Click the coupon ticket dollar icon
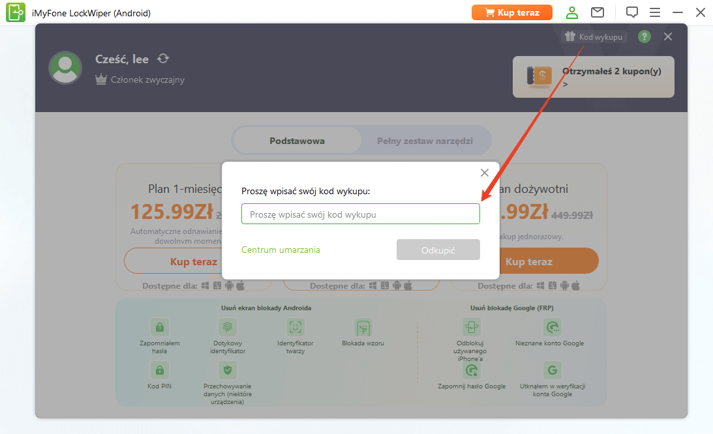The width and height of the screenshot is (713, 434). (x=539, y=76)
